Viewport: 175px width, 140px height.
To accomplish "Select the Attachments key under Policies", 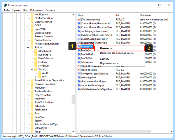I will (45, 51).
